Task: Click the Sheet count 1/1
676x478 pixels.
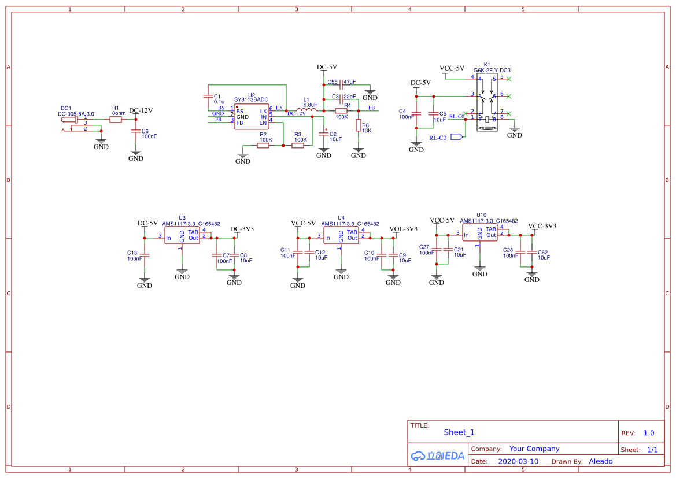Action: [x=652, y=450]
